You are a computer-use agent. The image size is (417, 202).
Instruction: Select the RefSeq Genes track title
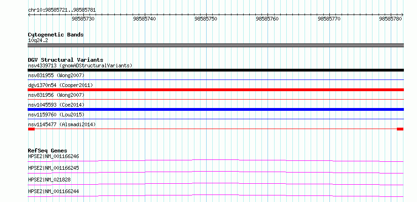48,151
